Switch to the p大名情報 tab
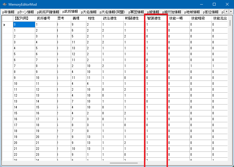Image resolution: width=234 pixels, height=167 pixels. click(x=89, y=12)
